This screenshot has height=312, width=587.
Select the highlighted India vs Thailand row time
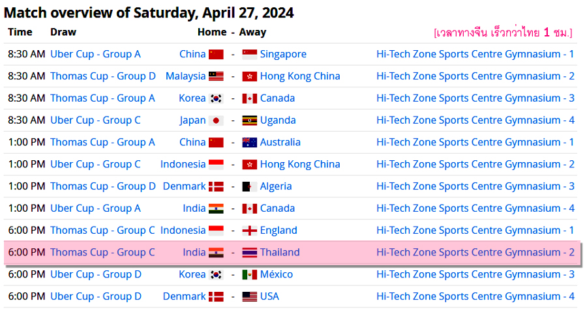tap(27, 253)
